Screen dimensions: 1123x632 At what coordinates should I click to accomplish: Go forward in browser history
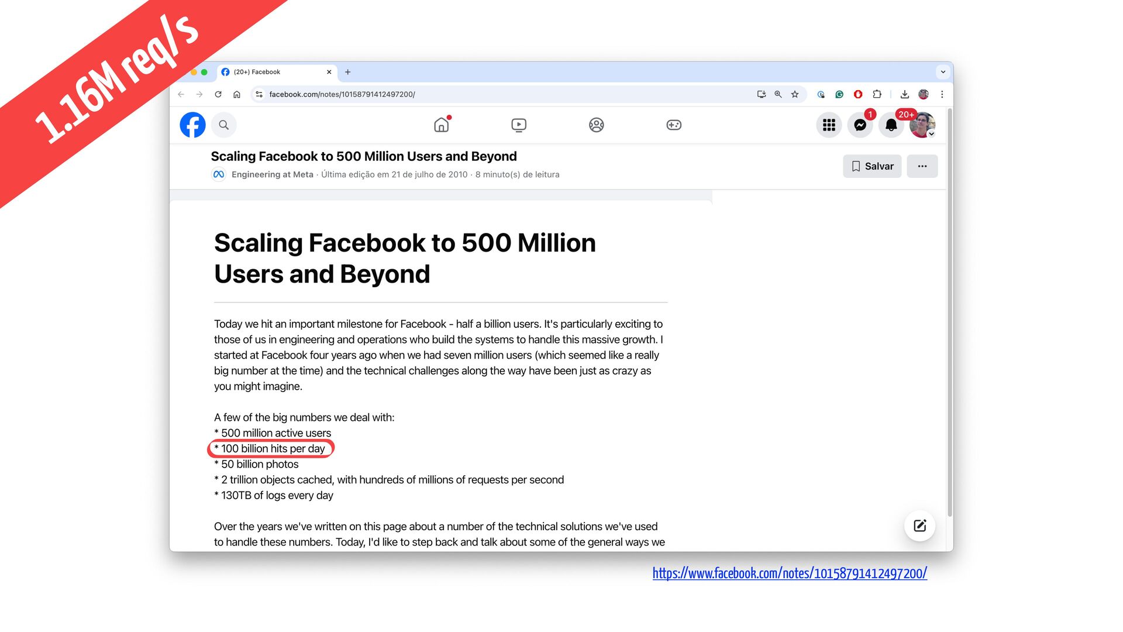click(x=199, y=94)
